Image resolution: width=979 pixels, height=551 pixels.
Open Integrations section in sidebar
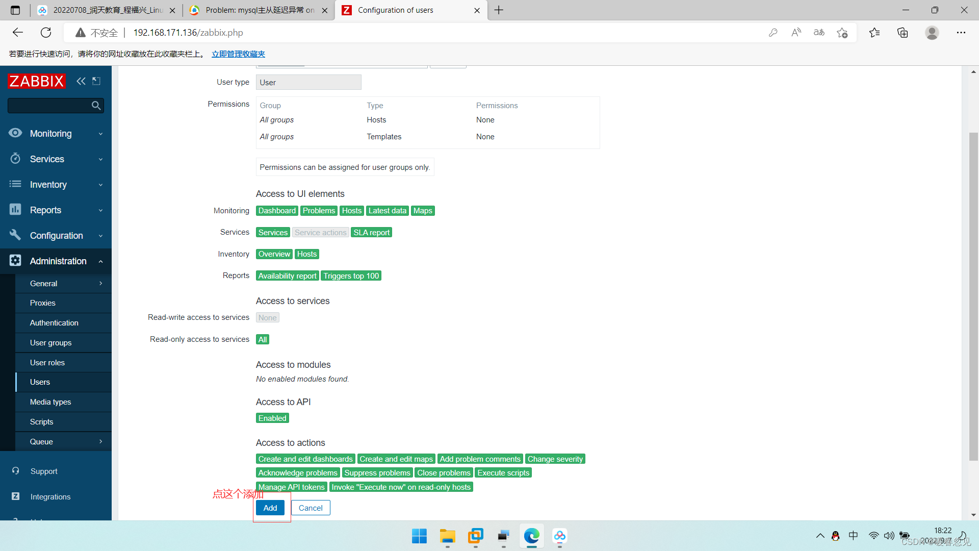pyautogui.click(x=50, y=496)
